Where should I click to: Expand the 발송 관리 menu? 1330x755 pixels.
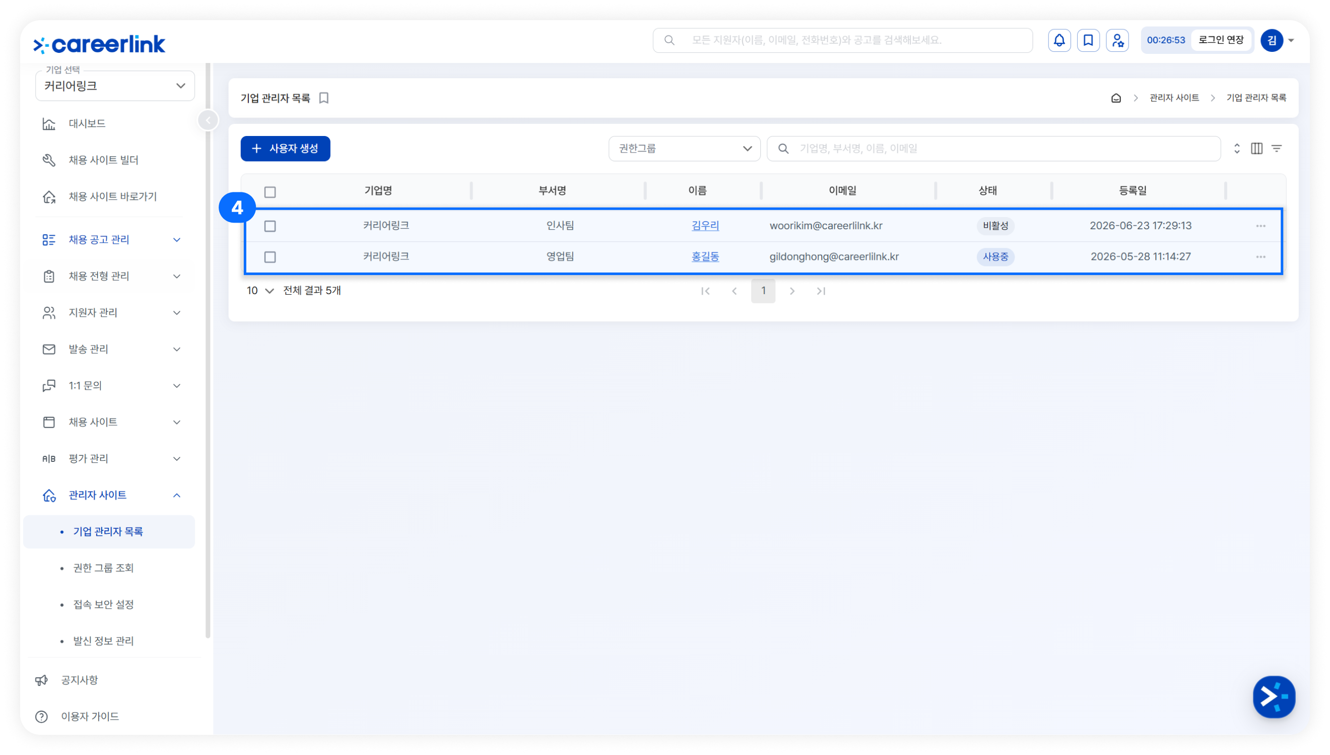(111, 349)
